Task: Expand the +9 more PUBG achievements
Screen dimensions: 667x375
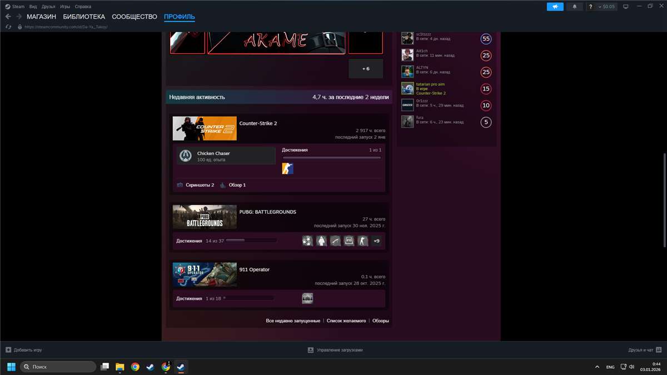Action: [376, 241]
